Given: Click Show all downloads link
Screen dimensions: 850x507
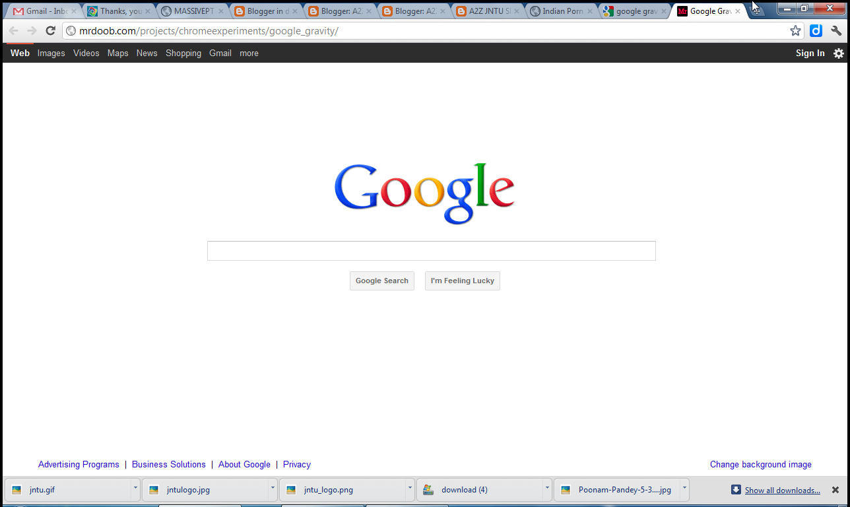Looking at the screenshot, I should (783, 490).
